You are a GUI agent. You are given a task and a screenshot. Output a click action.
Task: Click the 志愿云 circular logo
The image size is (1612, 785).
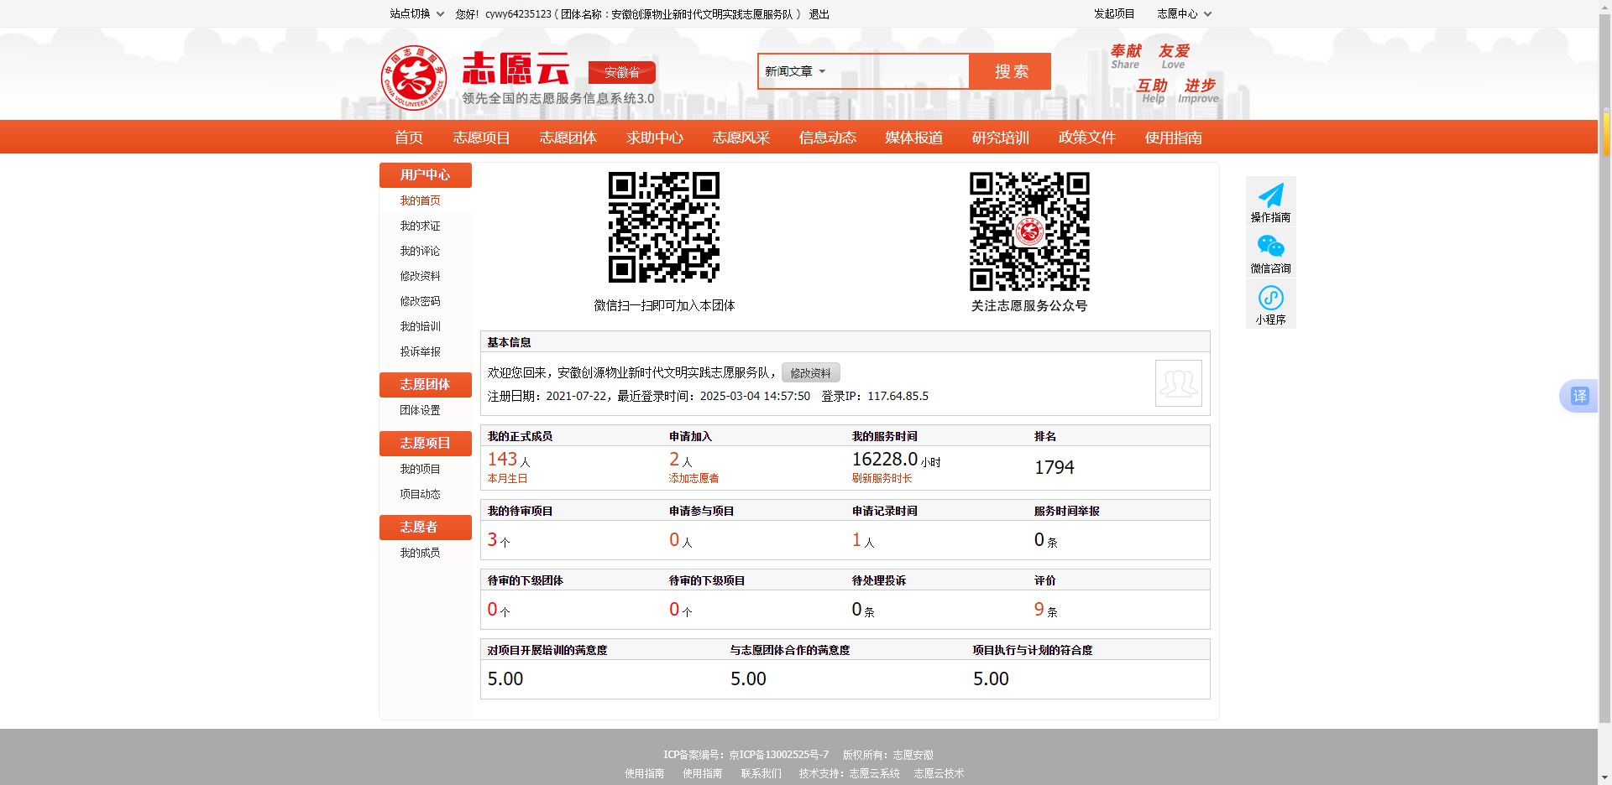click(x=414, y=78)
